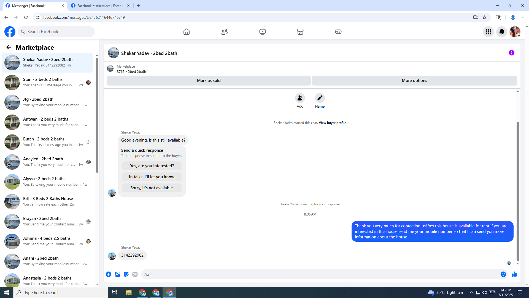Select the Messenger | Facebook tab
529x298 pixels.
pos(35,6)
